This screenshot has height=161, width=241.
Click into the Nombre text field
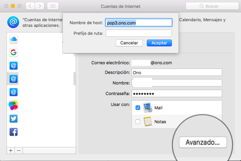click(x=177, y=83)
